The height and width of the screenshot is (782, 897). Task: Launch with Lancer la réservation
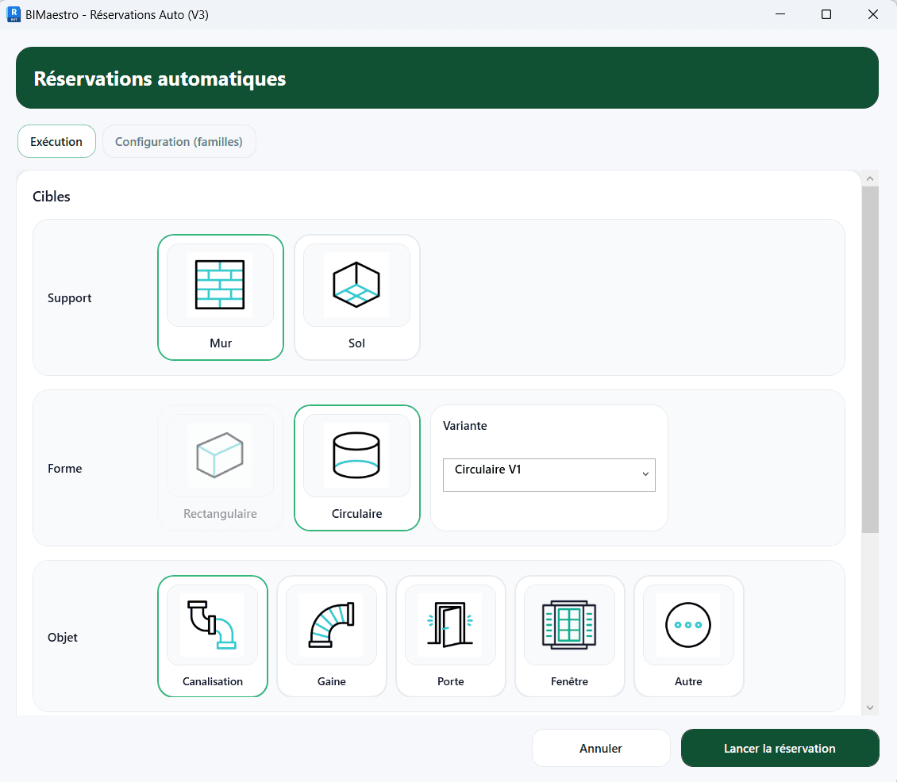click(780, 748)
